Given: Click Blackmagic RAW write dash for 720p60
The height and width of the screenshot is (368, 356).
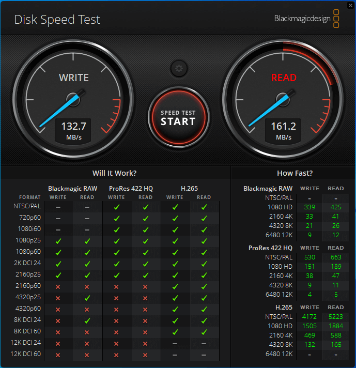Looking at the screenshot, I should (58, 219).
